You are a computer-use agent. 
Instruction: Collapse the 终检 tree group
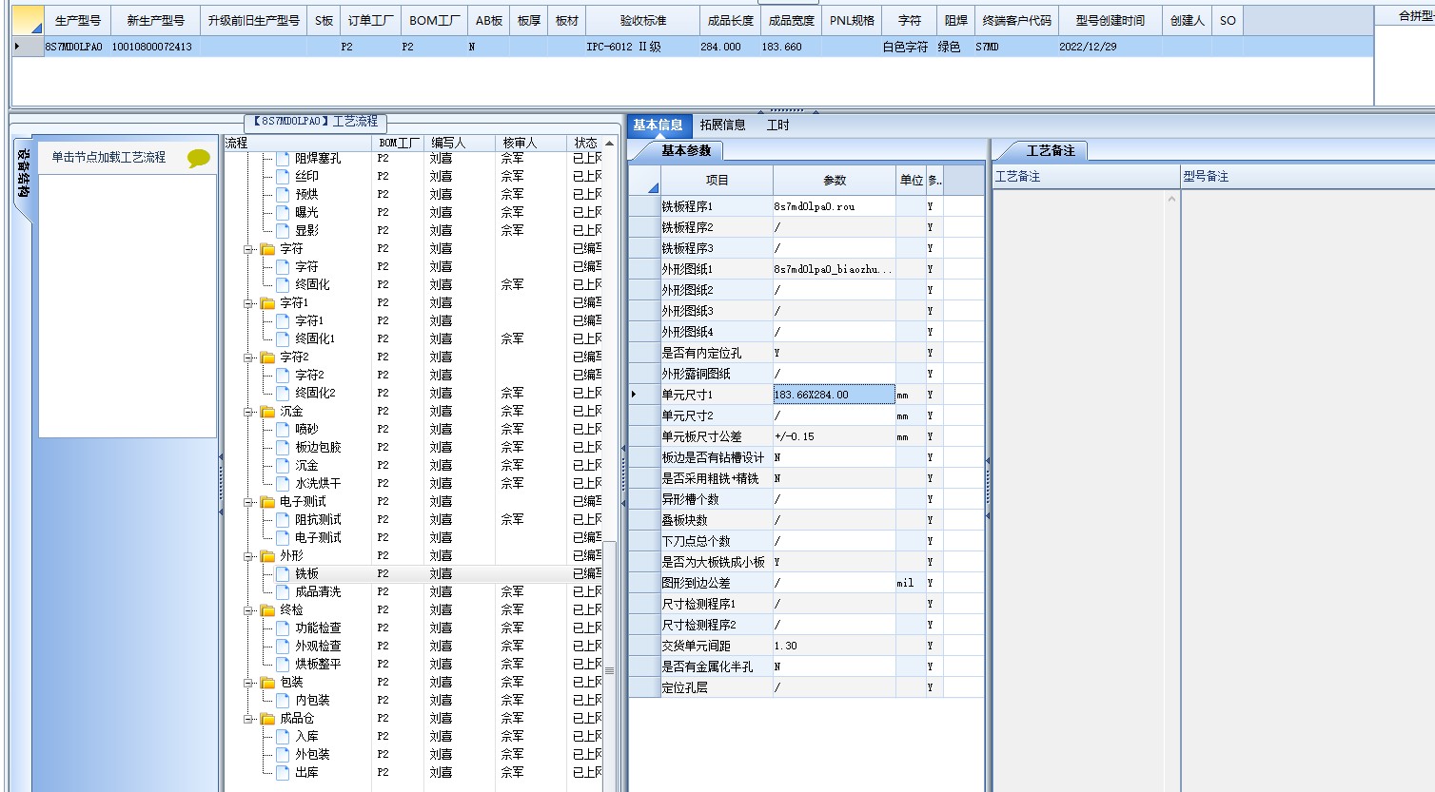click(248, 610)
